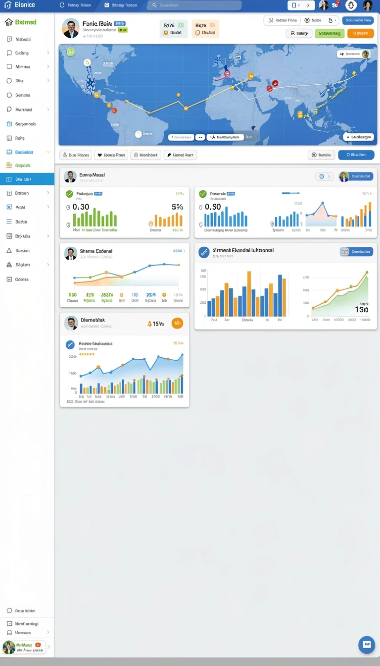Click the blue progress bar in second card
The width and height of the screenshot is (380, 666).
click(290, 193)
